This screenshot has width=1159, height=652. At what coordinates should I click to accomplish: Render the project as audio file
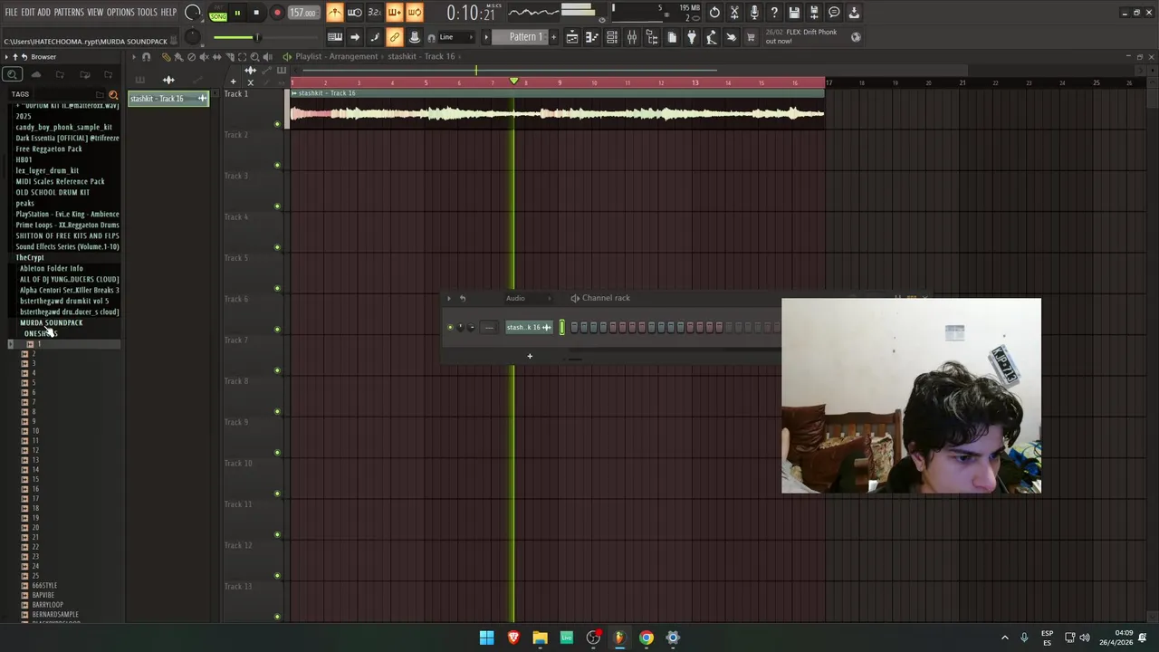tap(814, 13)
